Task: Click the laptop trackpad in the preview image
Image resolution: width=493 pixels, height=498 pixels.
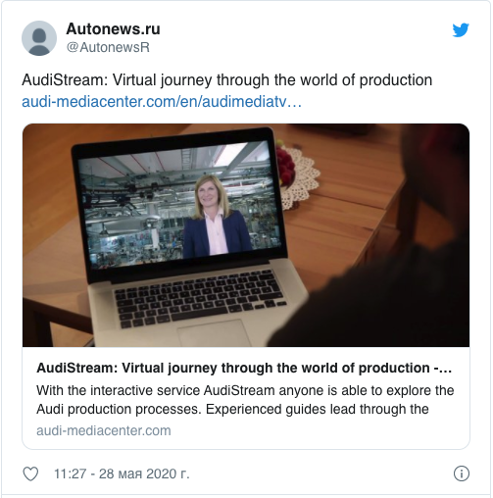Action: coord(214,332)
